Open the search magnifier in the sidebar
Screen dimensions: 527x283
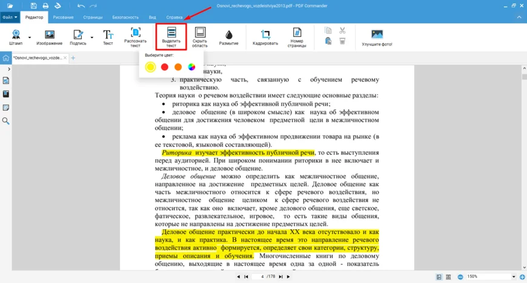pyautogui.click(x=5, y=121)
